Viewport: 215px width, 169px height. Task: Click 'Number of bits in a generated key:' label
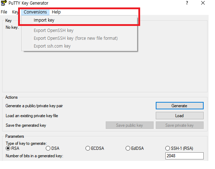coord(34,156)
